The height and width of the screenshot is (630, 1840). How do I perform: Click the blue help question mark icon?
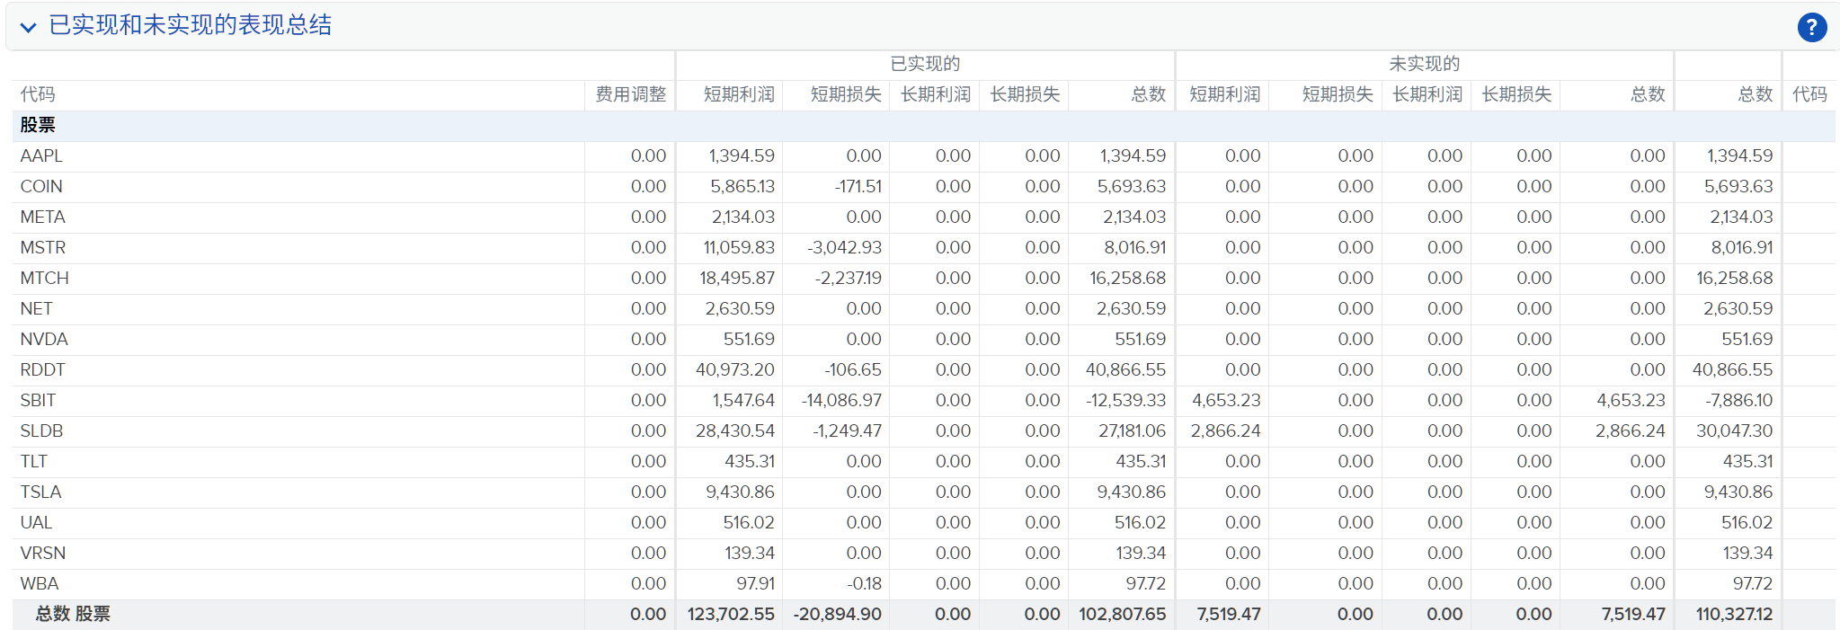click(x=1811, y=27)
